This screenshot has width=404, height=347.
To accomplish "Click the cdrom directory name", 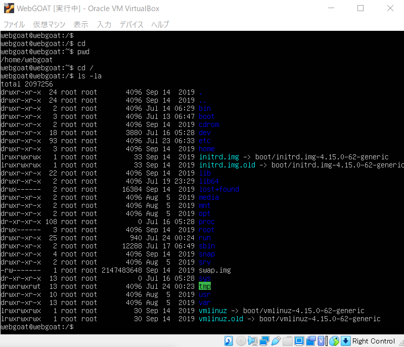I will click(209, 124).
